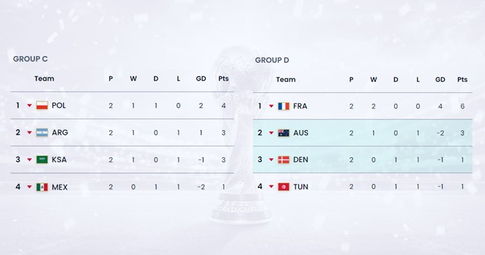Select the highlighted DEN row
Viewport: 485px width, 255px height.
click(363, 160)
